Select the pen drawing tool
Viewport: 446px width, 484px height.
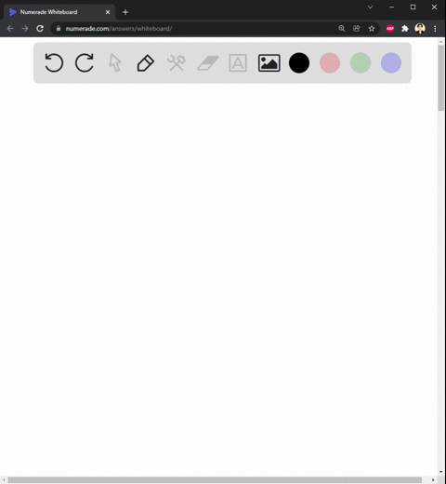[146, 63]
